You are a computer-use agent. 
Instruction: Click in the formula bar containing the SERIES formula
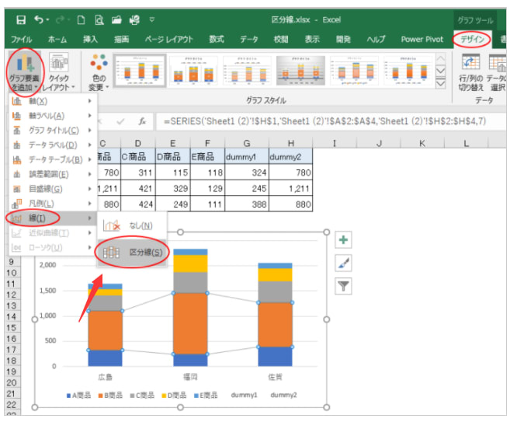tap(326, 122)
